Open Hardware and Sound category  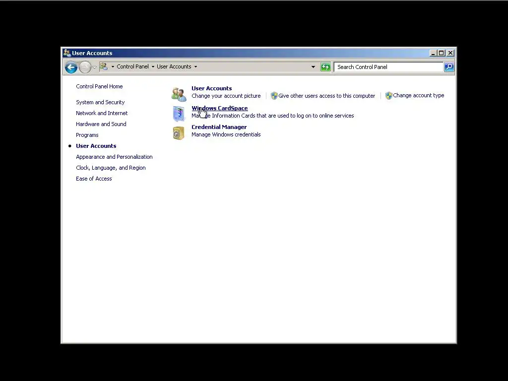[x=101, y=124]
